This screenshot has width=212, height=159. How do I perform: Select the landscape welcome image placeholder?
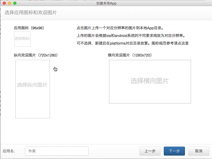(x=150, y=81)
